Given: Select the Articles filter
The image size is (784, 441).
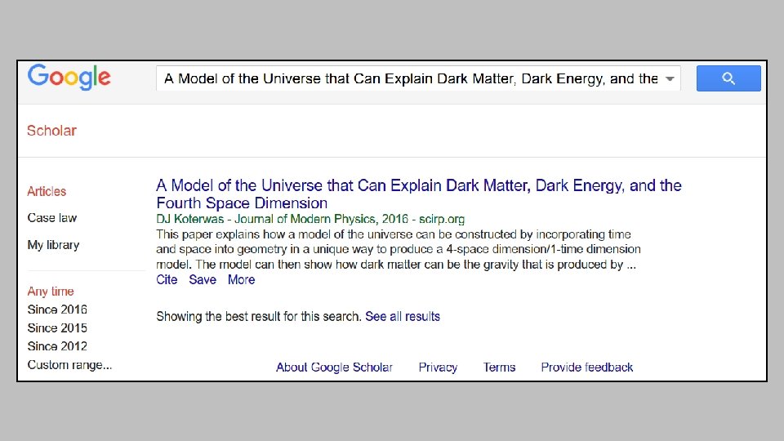Looking at the screenshot, I should point(47,191).
